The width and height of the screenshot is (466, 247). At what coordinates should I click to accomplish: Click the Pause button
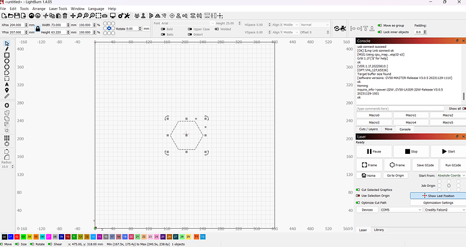(x=374, y=151)
